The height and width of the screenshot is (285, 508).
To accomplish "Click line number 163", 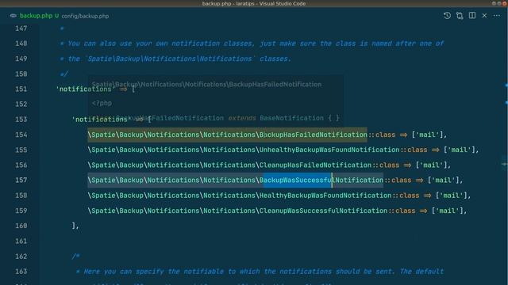I will click(21, 272).
